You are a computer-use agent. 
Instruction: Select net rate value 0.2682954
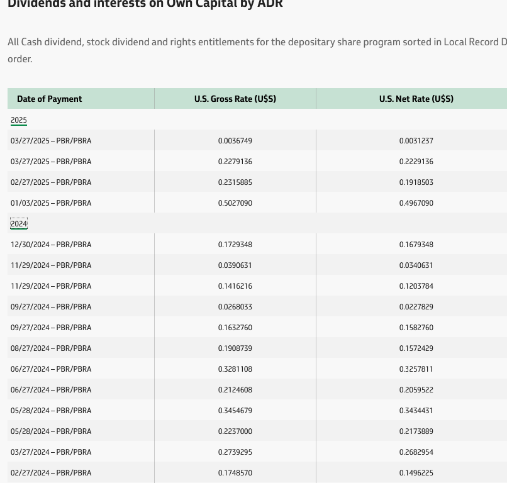(416, 452)
